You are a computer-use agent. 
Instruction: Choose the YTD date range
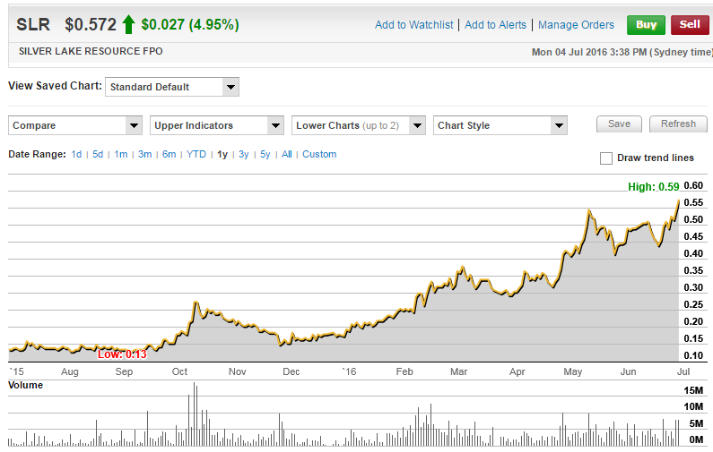coord(196,154)
